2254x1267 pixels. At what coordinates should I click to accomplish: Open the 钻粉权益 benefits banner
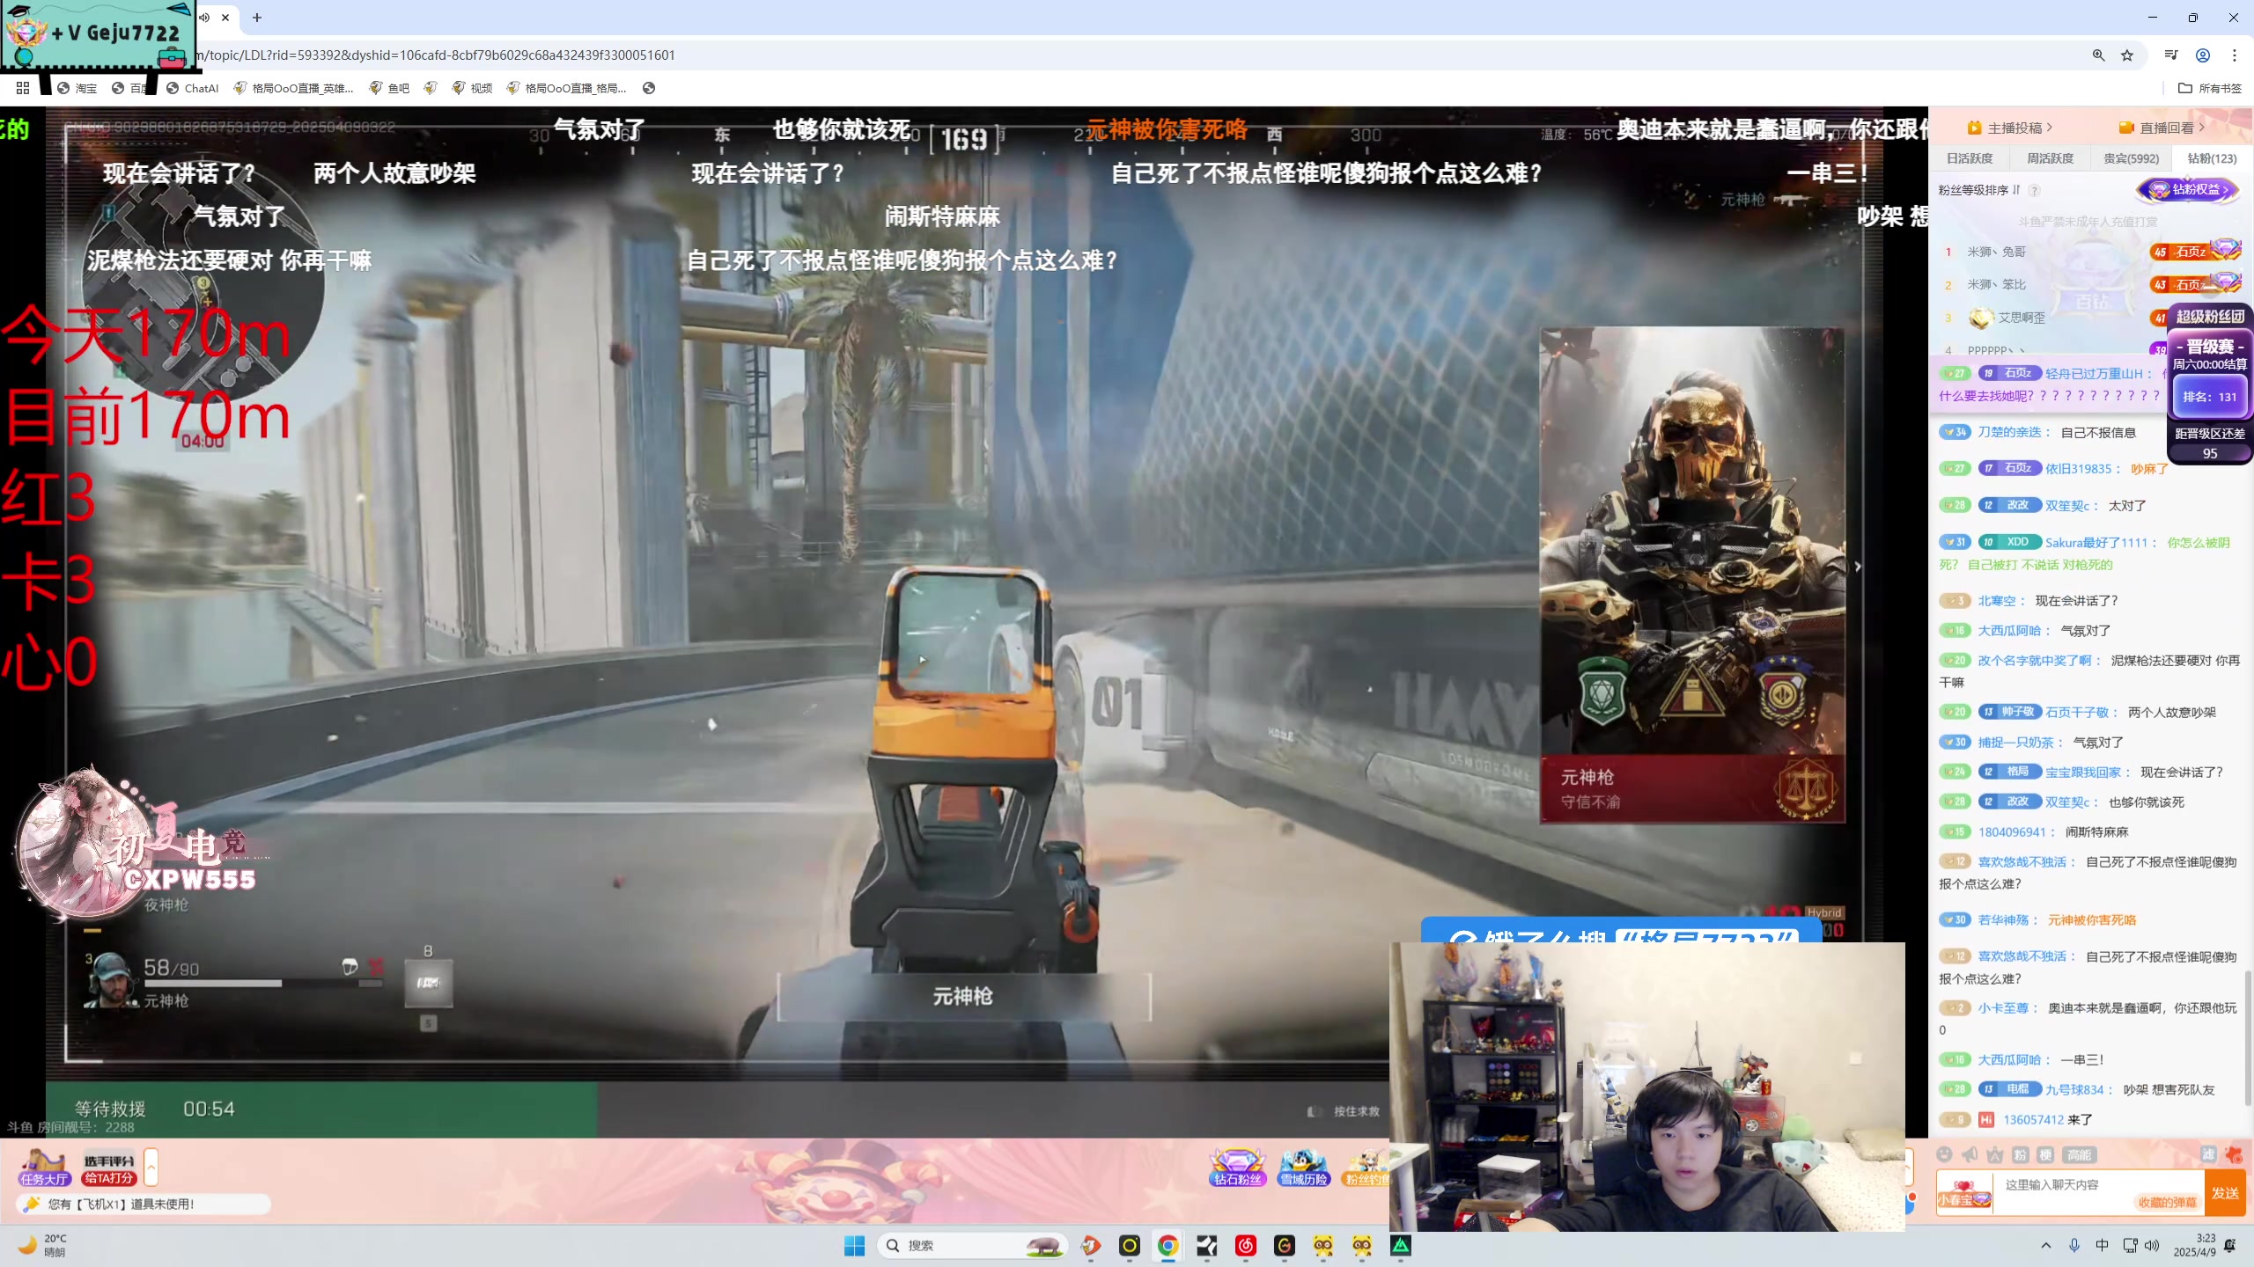(x=2188, y=189)
